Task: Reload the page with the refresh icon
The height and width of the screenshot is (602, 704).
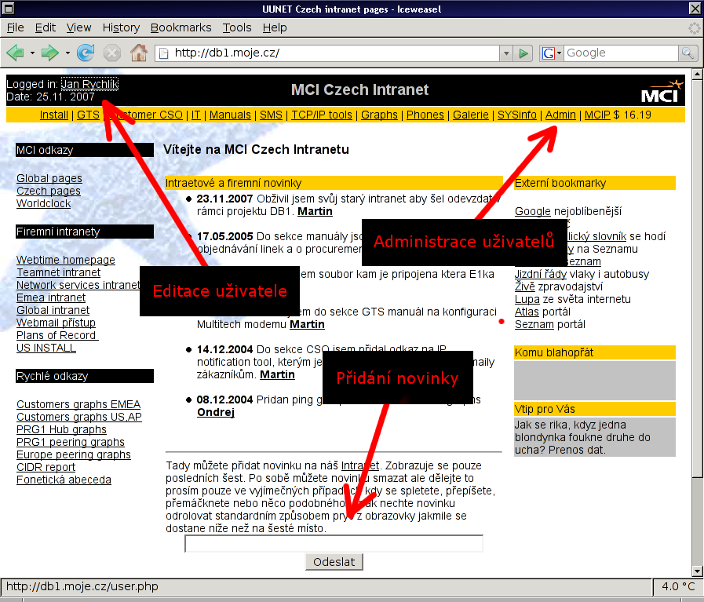Action: pos(86,53)
